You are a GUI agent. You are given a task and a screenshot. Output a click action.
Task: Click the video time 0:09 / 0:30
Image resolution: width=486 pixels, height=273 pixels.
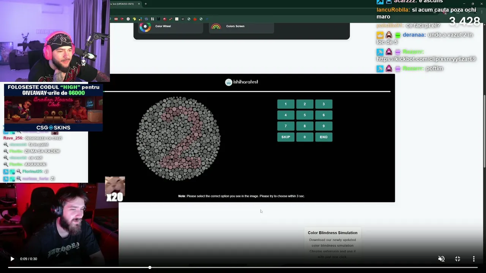coord(28,259)
